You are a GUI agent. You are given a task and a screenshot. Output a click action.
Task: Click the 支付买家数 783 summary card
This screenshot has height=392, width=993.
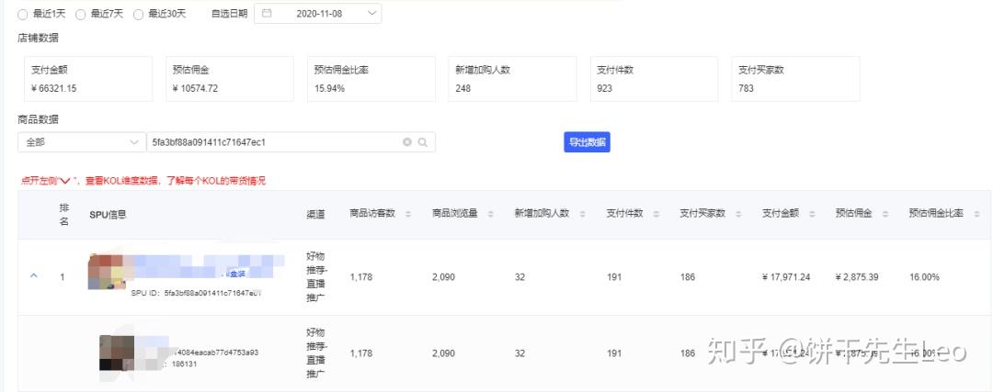coord(795,79)
